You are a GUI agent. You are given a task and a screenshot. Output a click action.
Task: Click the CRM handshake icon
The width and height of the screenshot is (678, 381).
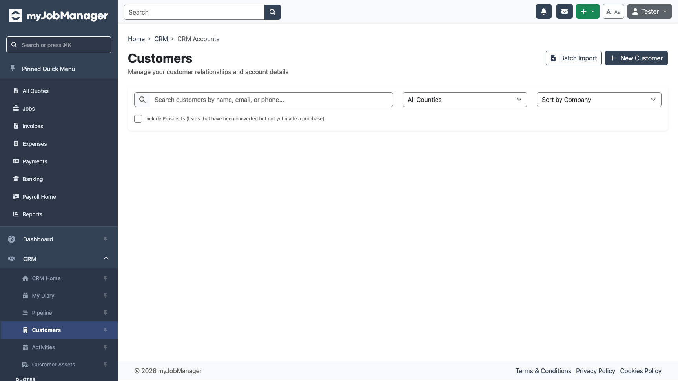[11, 259]
